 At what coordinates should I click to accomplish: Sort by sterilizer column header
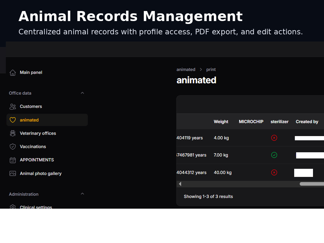coord(280,122)
